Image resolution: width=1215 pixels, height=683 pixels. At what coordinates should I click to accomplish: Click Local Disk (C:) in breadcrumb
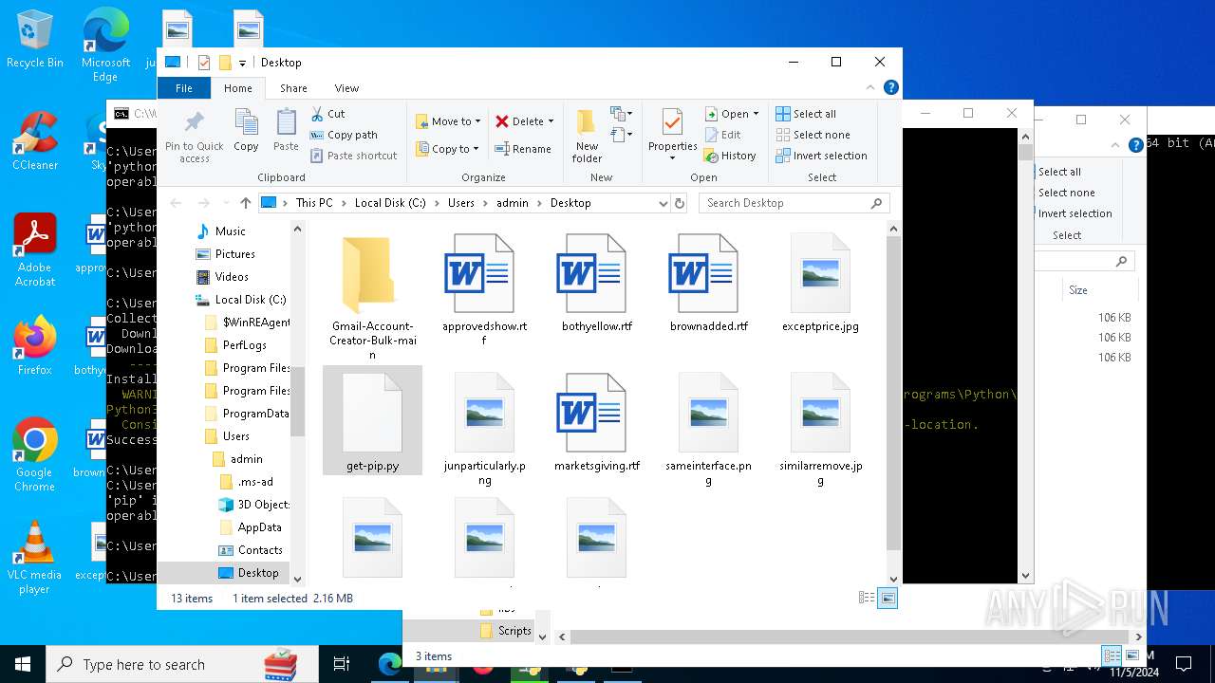pos(390,203)
